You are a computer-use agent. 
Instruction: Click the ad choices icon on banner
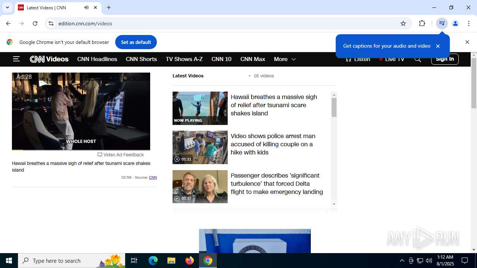(308, 231)
